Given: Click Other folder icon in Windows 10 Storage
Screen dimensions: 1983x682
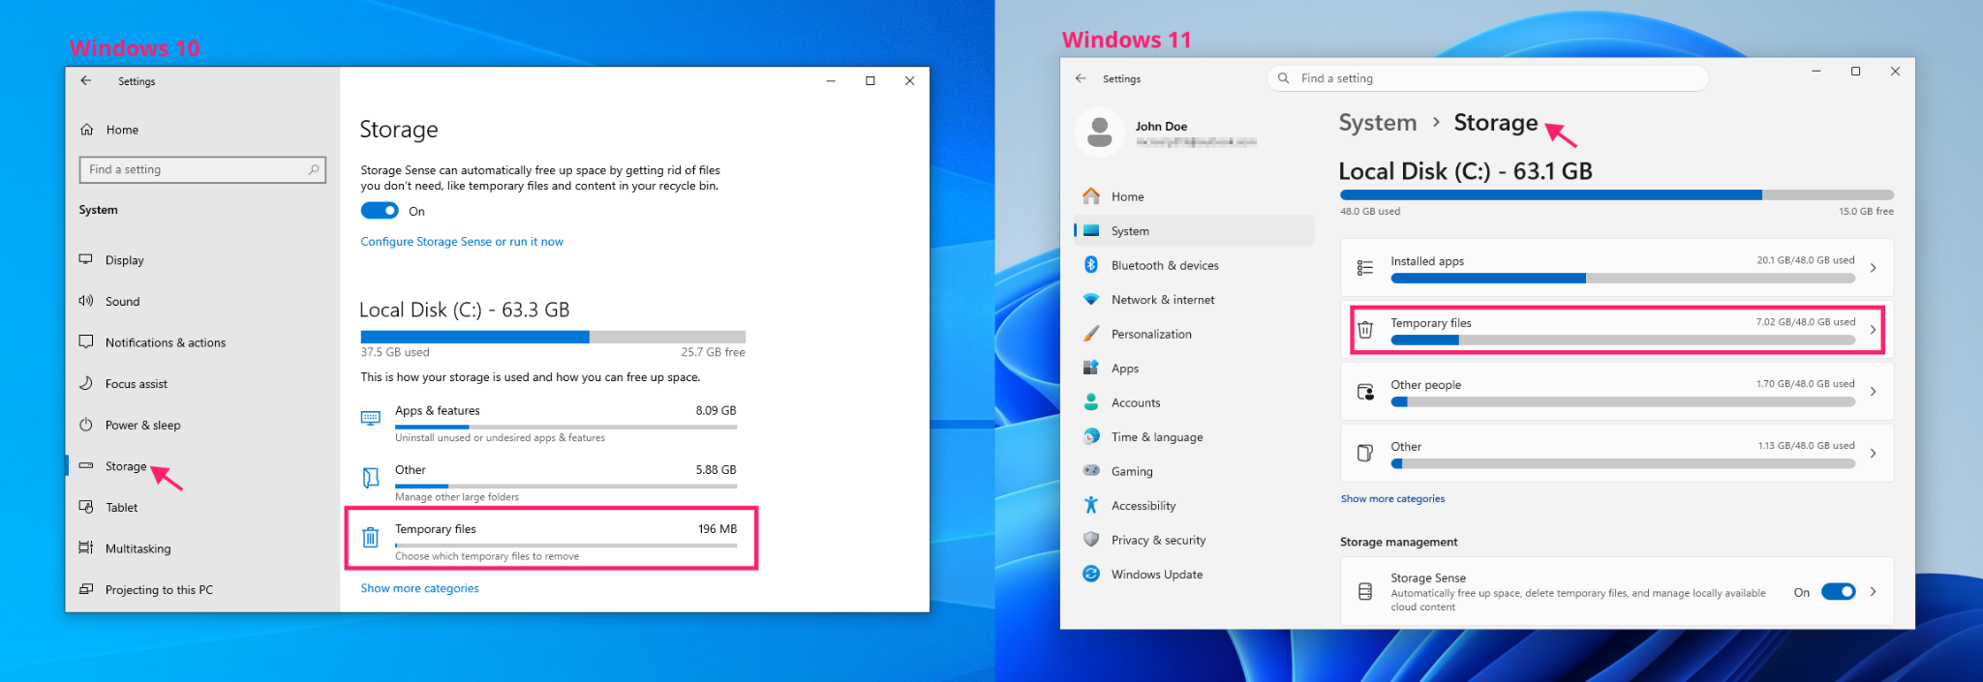Looking at the screenshot, I should [x=371, y=478].
